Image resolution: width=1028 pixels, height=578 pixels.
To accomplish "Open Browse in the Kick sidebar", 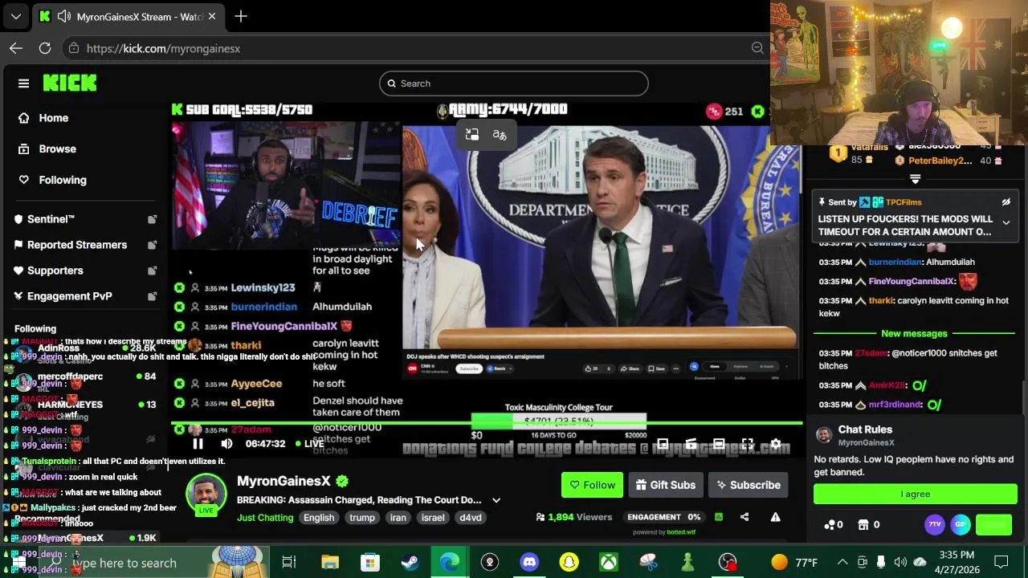I will point(57,149).
